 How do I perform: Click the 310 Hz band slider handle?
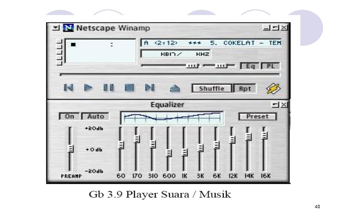pos(153,144)
